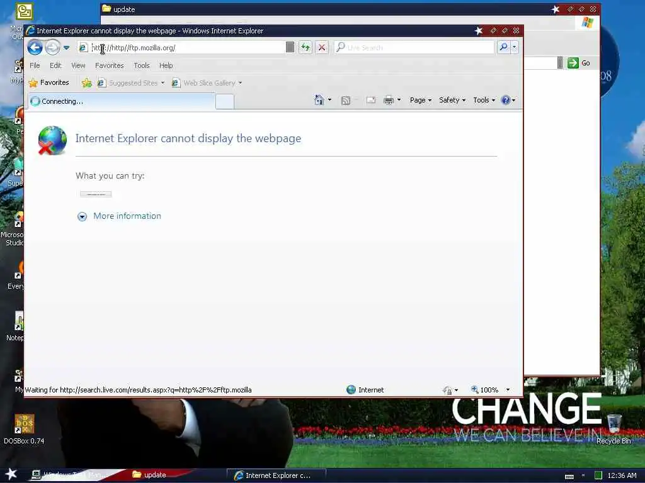
Task: Open a new blank tab
Action: pyautogui.click(x=225, y=101)
